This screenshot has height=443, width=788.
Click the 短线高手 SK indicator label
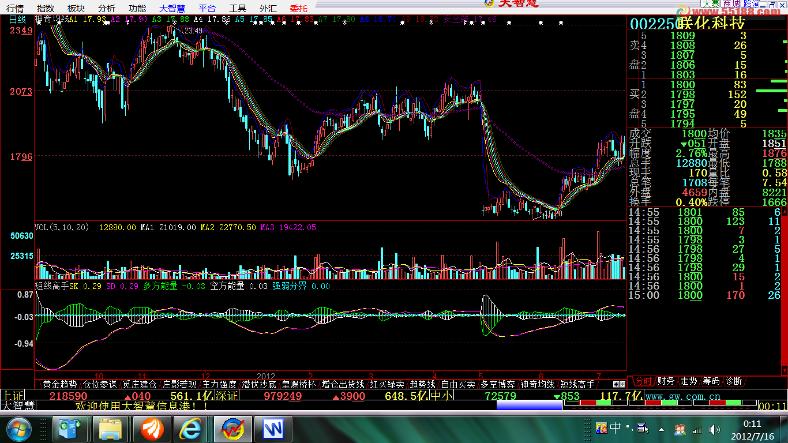[56, 286]
